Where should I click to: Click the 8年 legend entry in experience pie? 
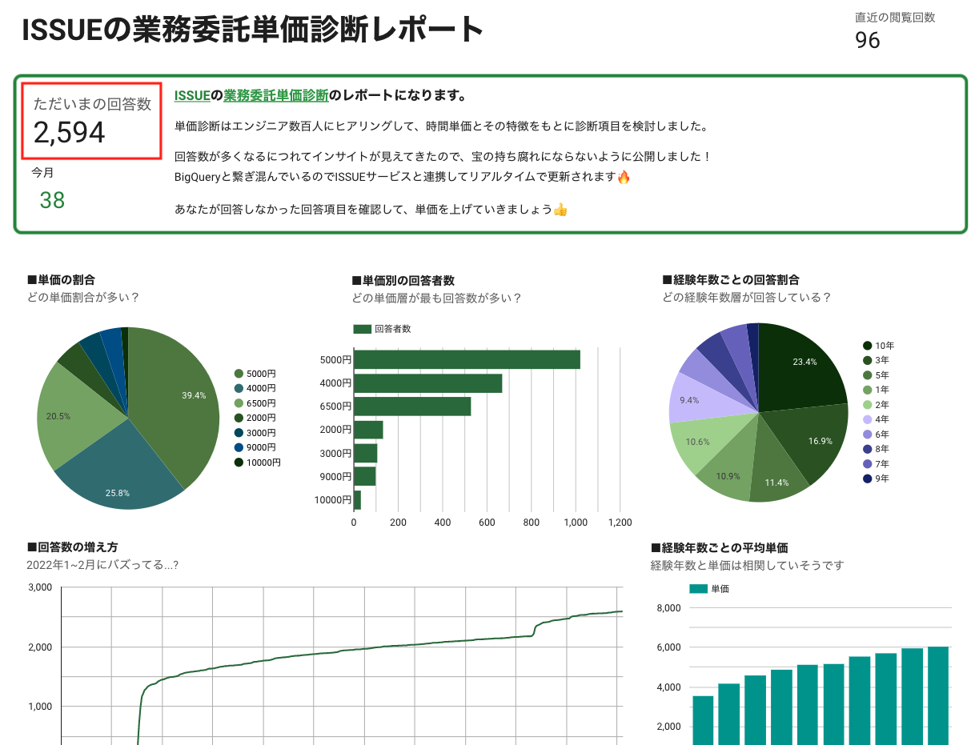(x=876, y=449)
